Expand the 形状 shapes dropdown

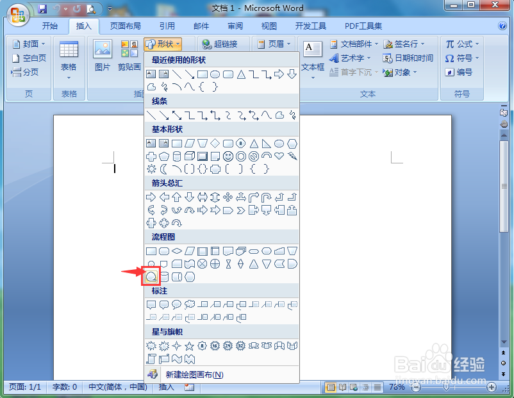click(x=163, y=44)
